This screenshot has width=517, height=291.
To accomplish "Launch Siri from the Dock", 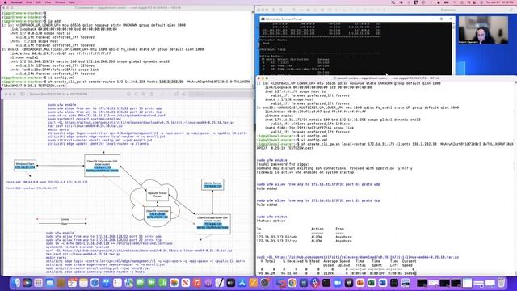I will tap(27, 282).
